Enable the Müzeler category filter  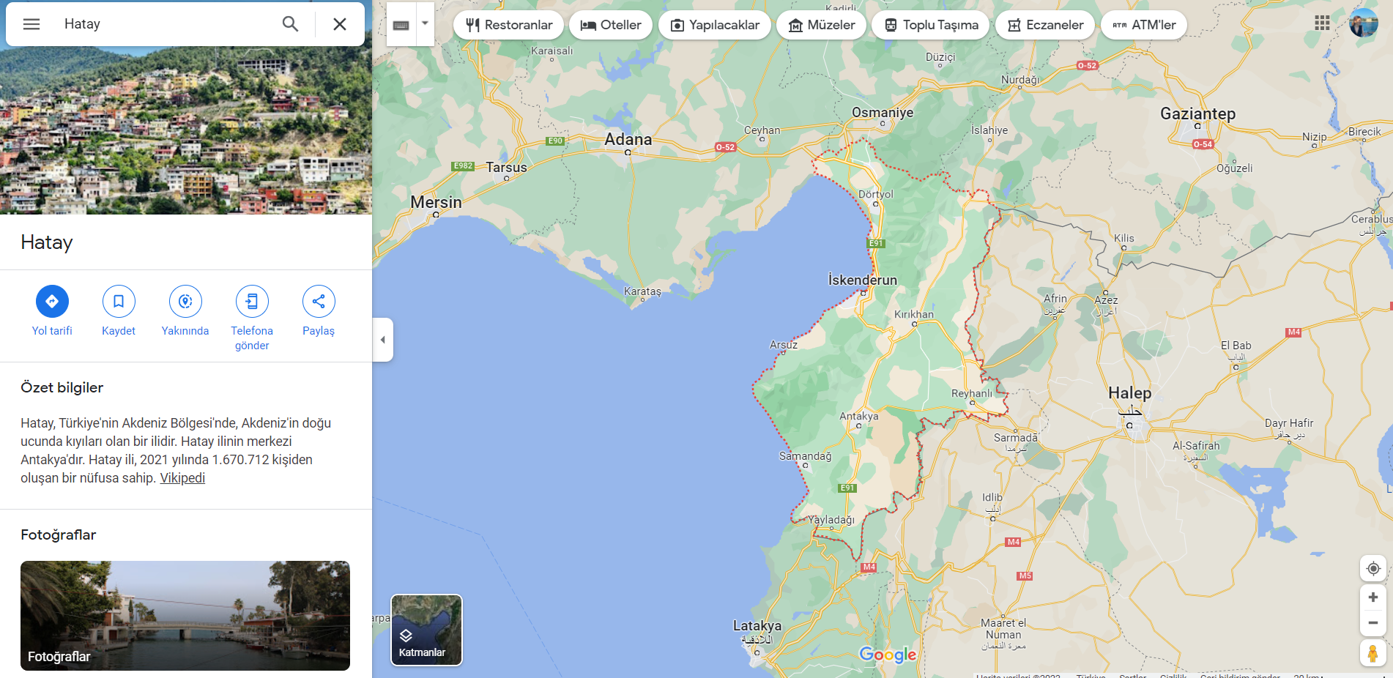[821, 24]
